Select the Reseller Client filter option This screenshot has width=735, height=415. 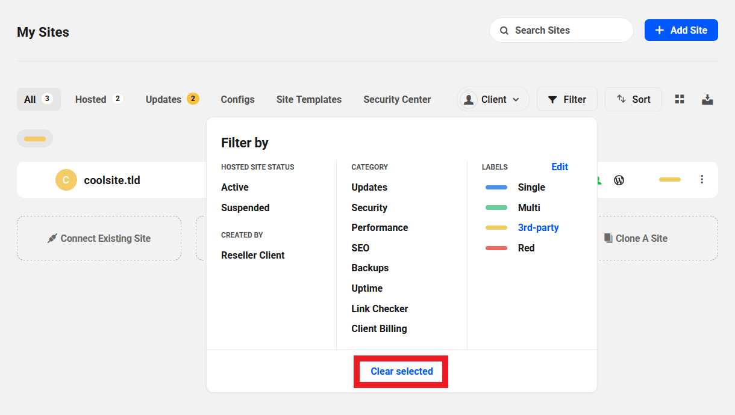[x=253, y=255]
